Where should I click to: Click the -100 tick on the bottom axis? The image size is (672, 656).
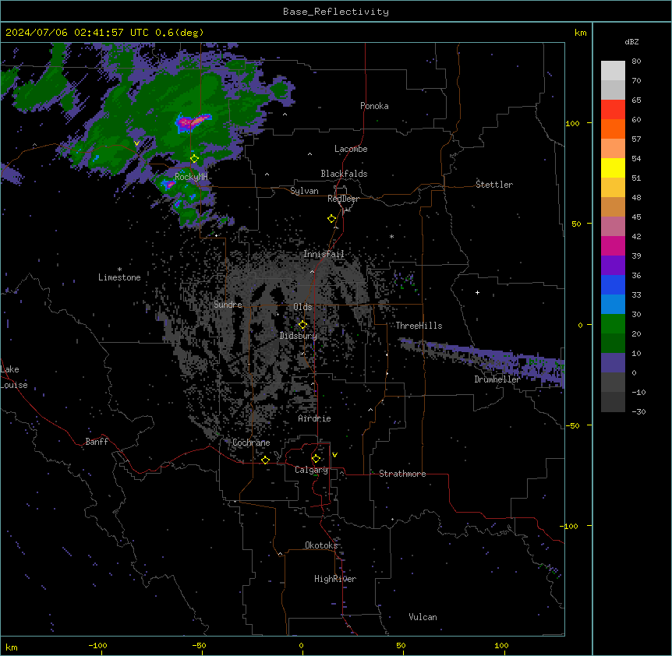coord(98,645)
